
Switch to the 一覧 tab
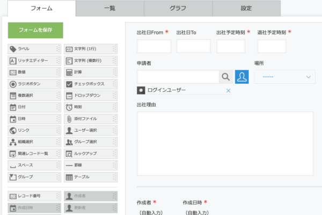(x=109, y=9)
